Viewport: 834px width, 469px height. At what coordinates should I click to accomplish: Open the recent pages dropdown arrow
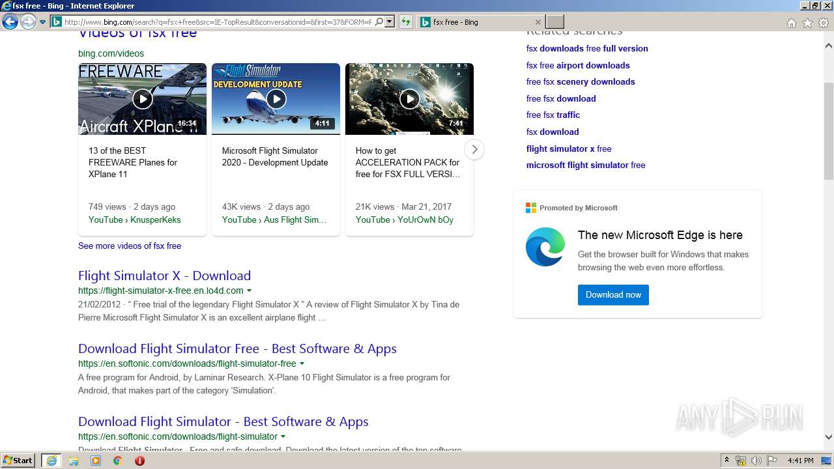(x=42, y=22)
